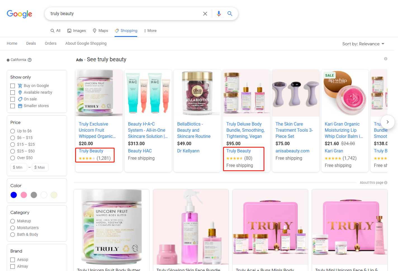Click the Google logo
The width and height of the screenshot is (398, 271).
(x=19, y=14)
